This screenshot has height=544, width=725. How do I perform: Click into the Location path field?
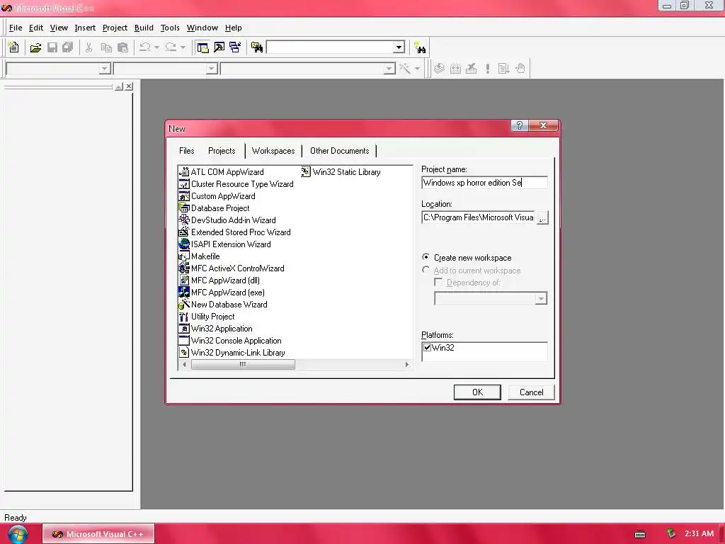(x=479, y=217)
